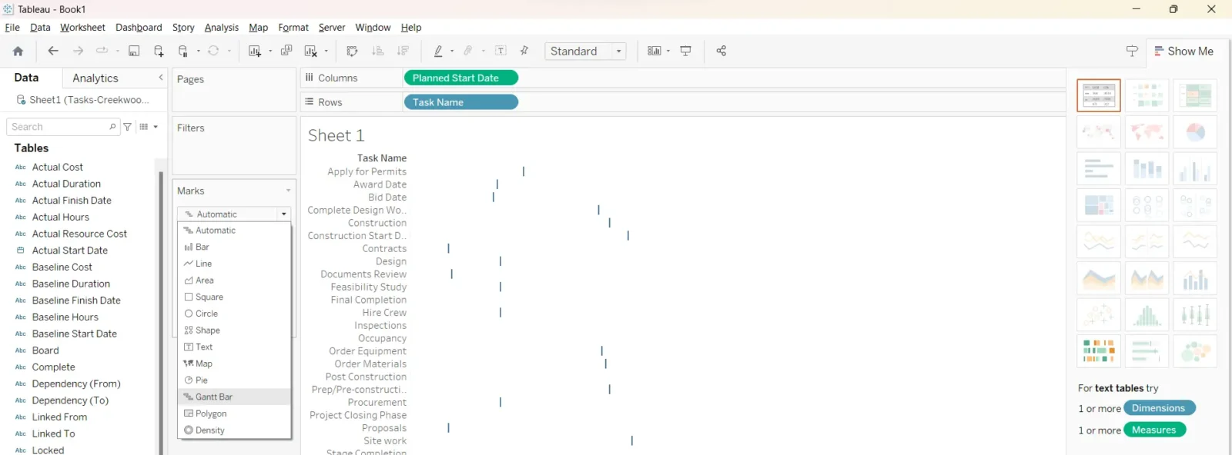The width and height of the screenshot is (1232, 455).
Task: Click the Save icon in toolbar
Action: point(134,51)
